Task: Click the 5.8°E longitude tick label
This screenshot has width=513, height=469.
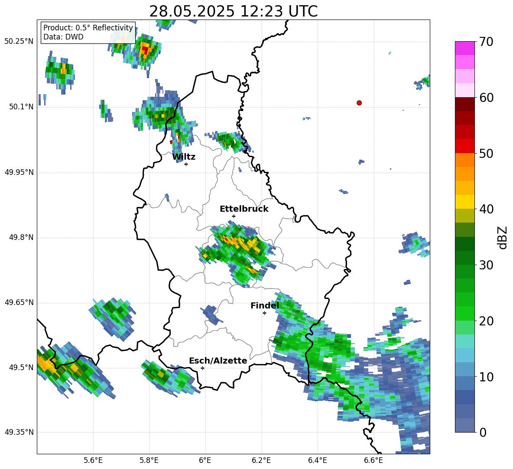Action: pyautogui.click(x=149, y=460)
